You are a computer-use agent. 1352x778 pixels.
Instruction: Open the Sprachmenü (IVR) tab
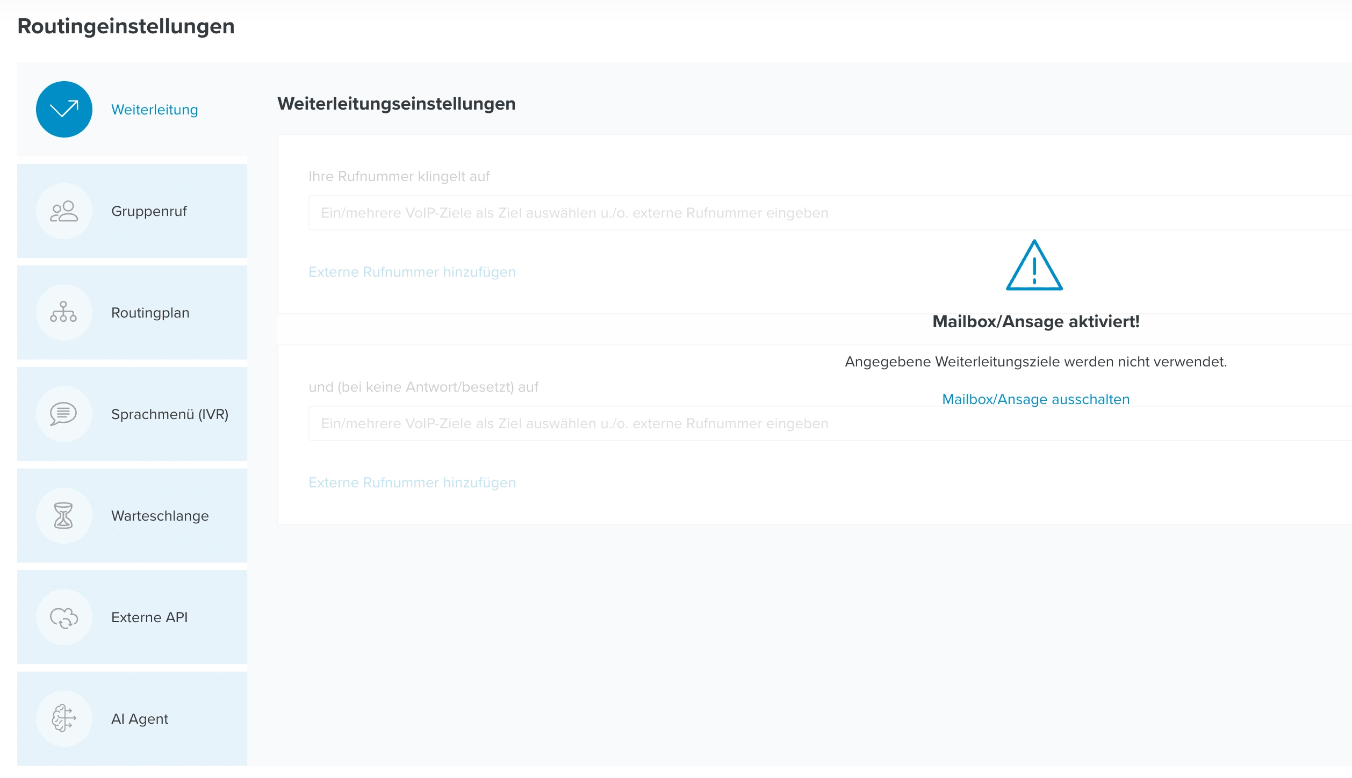(x=169, y=414)
